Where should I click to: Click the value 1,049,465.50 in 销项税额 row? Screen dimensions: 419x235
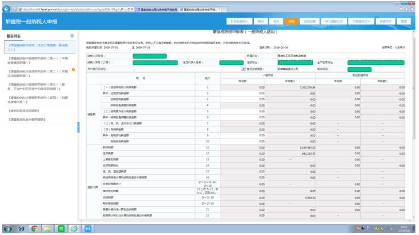[308, 148]
